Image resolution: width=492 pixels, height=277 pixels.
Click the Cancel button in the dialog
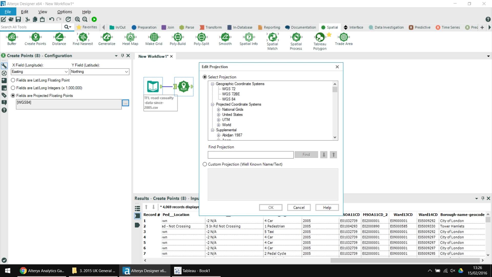(x=299, y=207)
